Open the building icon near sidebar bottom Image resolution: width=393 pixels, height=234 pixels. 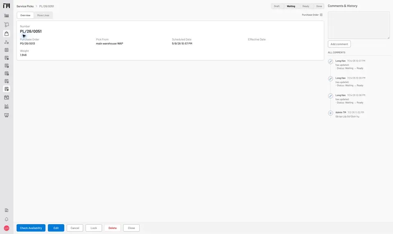[7, 210]
